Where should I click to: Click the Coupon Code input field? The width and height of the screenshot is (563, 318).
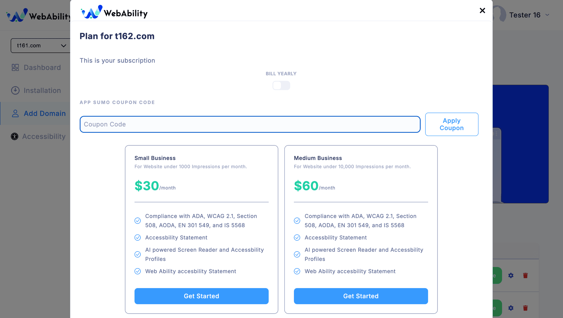(250, 124)
